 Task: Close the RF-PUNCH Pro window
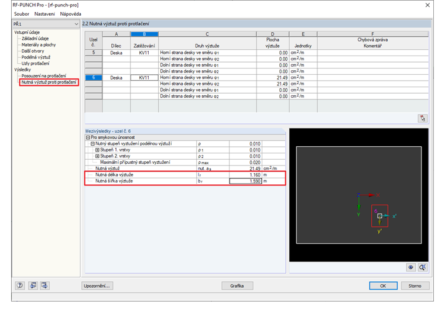click(427, 5)
